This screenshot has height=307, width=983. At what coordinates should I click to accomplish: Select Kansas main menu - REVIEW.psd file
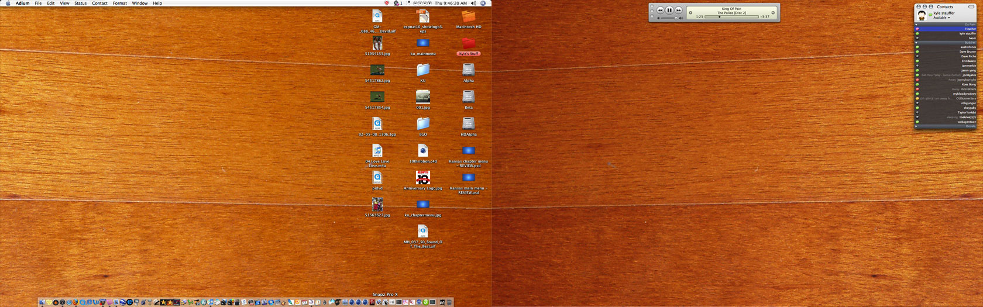click(x=469, y=178)
